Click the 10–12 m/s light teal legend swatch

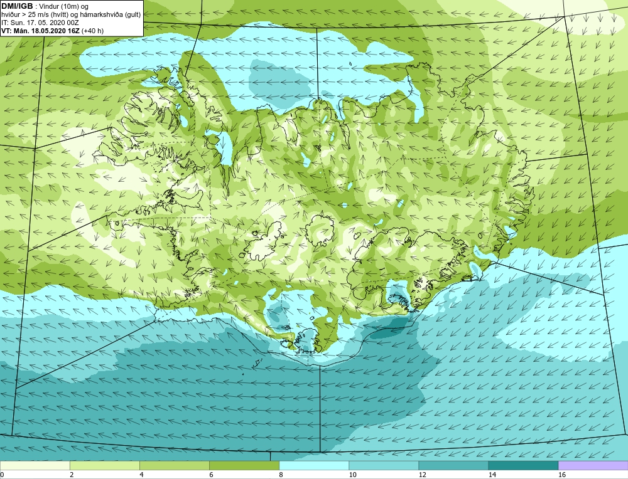point(384,465)
